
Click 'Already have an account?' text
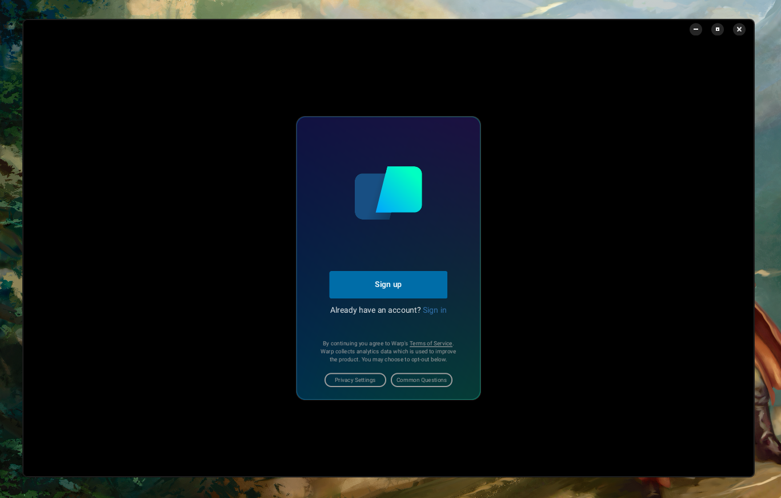375,310
